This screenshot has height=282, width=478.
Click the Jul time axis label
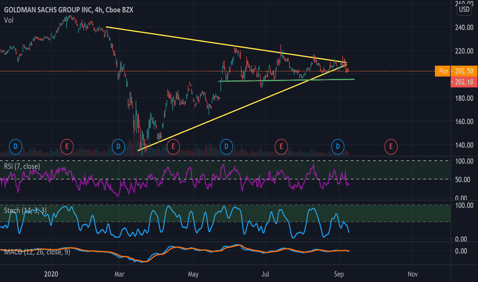(x=265, y=274)
